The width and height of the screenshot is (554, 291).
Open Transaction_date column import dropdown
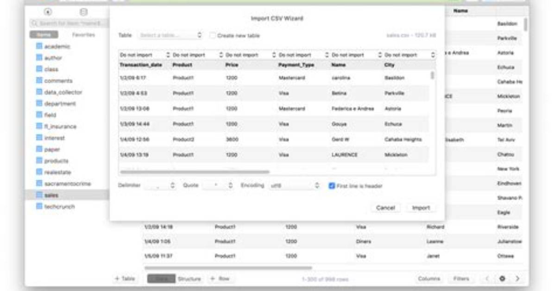tap(145, 55)
